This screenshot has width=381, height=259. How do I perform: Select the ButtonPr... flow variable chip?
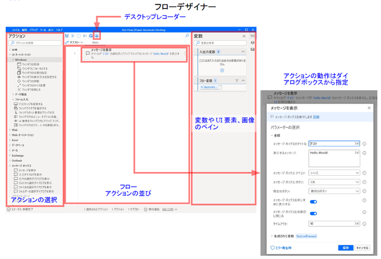pyautogui.click(x=211, y=87)
